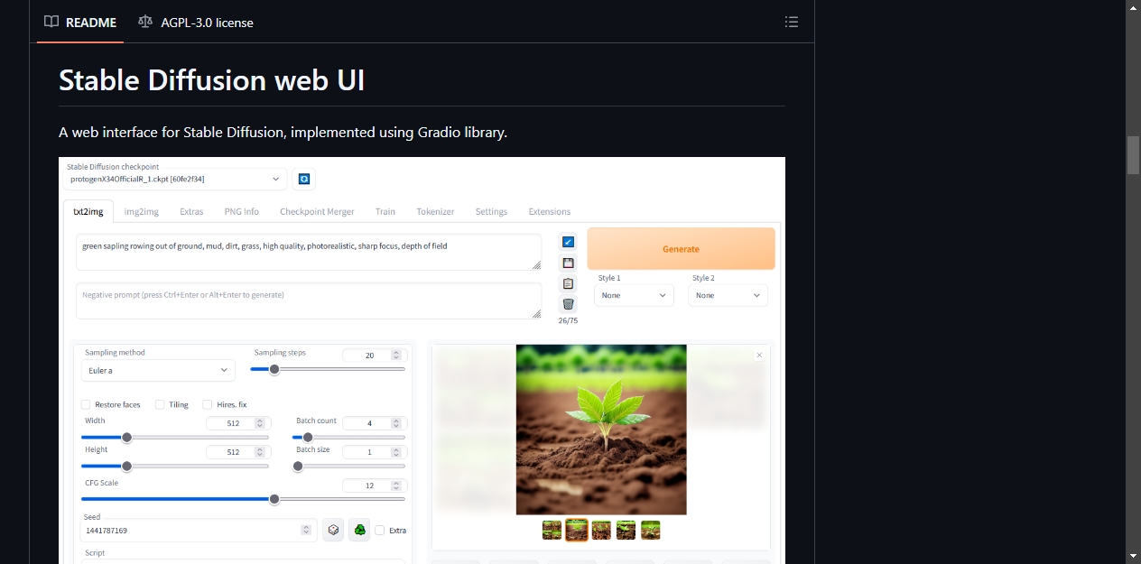The width and height of the screenshot is (1141, 564).
Task: Open the Sampling method dropdown
Action: pos(159,370)
